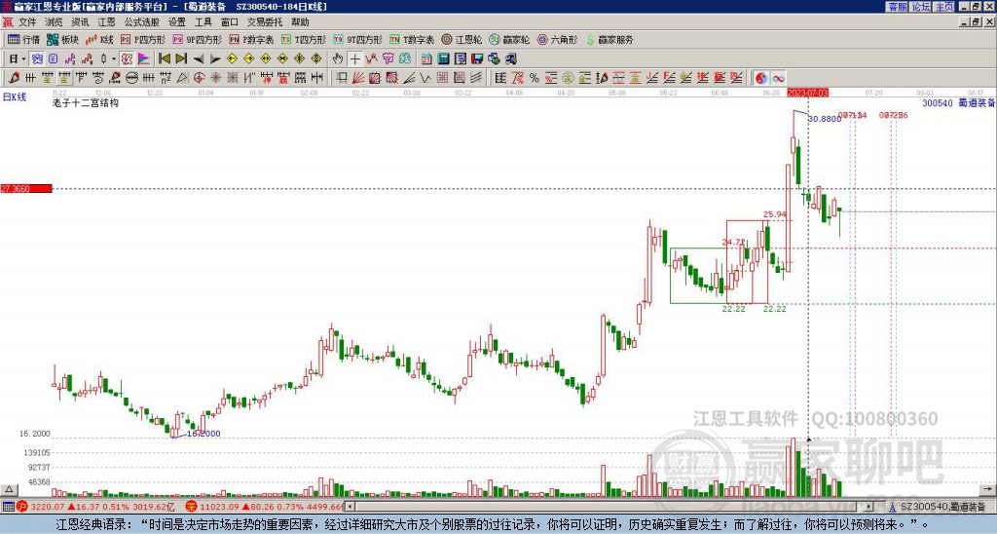Open the 江恩 menu
This screenshot has height=534, width=997.
pyautogui.click(x=106, y=22)
